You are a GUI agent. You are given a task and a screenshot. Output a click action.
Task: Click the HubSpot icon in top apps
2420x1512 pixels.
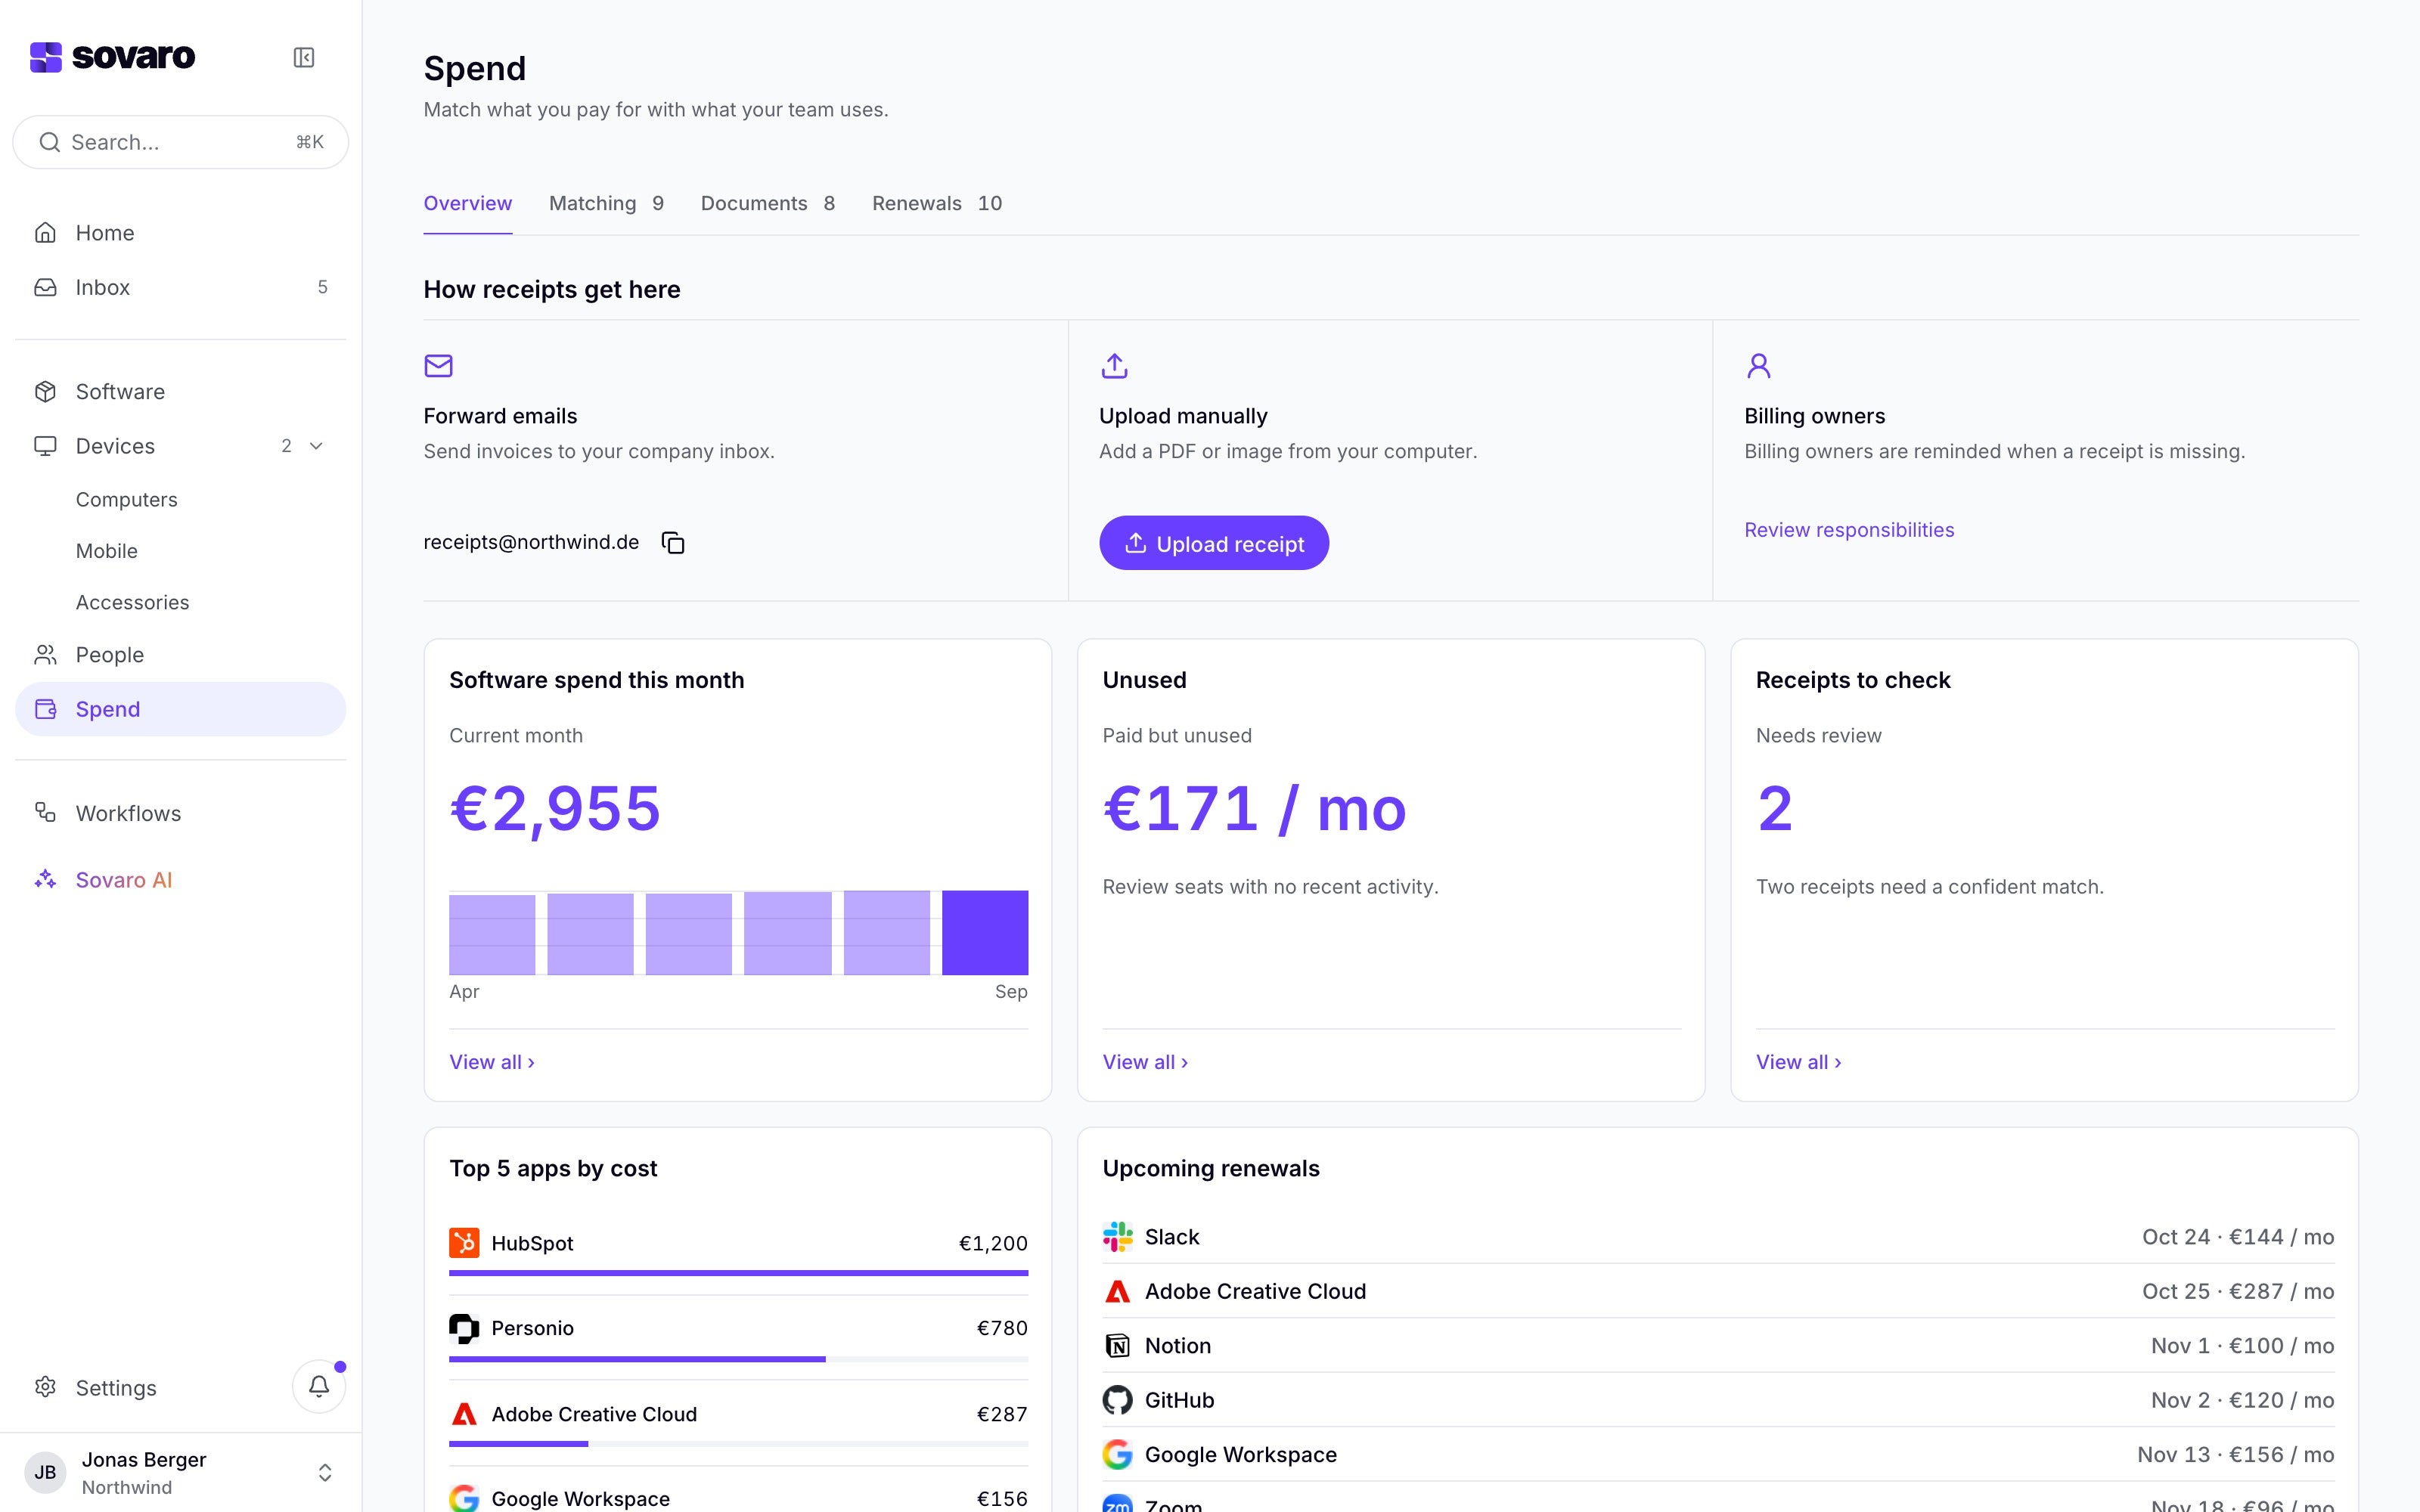click(464, 1243)
